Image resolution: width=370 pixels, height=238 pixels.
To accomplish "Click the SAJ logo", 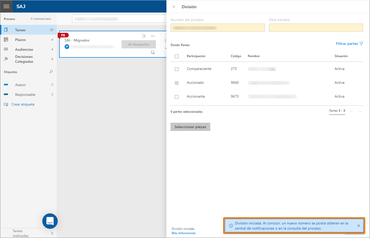I will [x=21, y=6].
